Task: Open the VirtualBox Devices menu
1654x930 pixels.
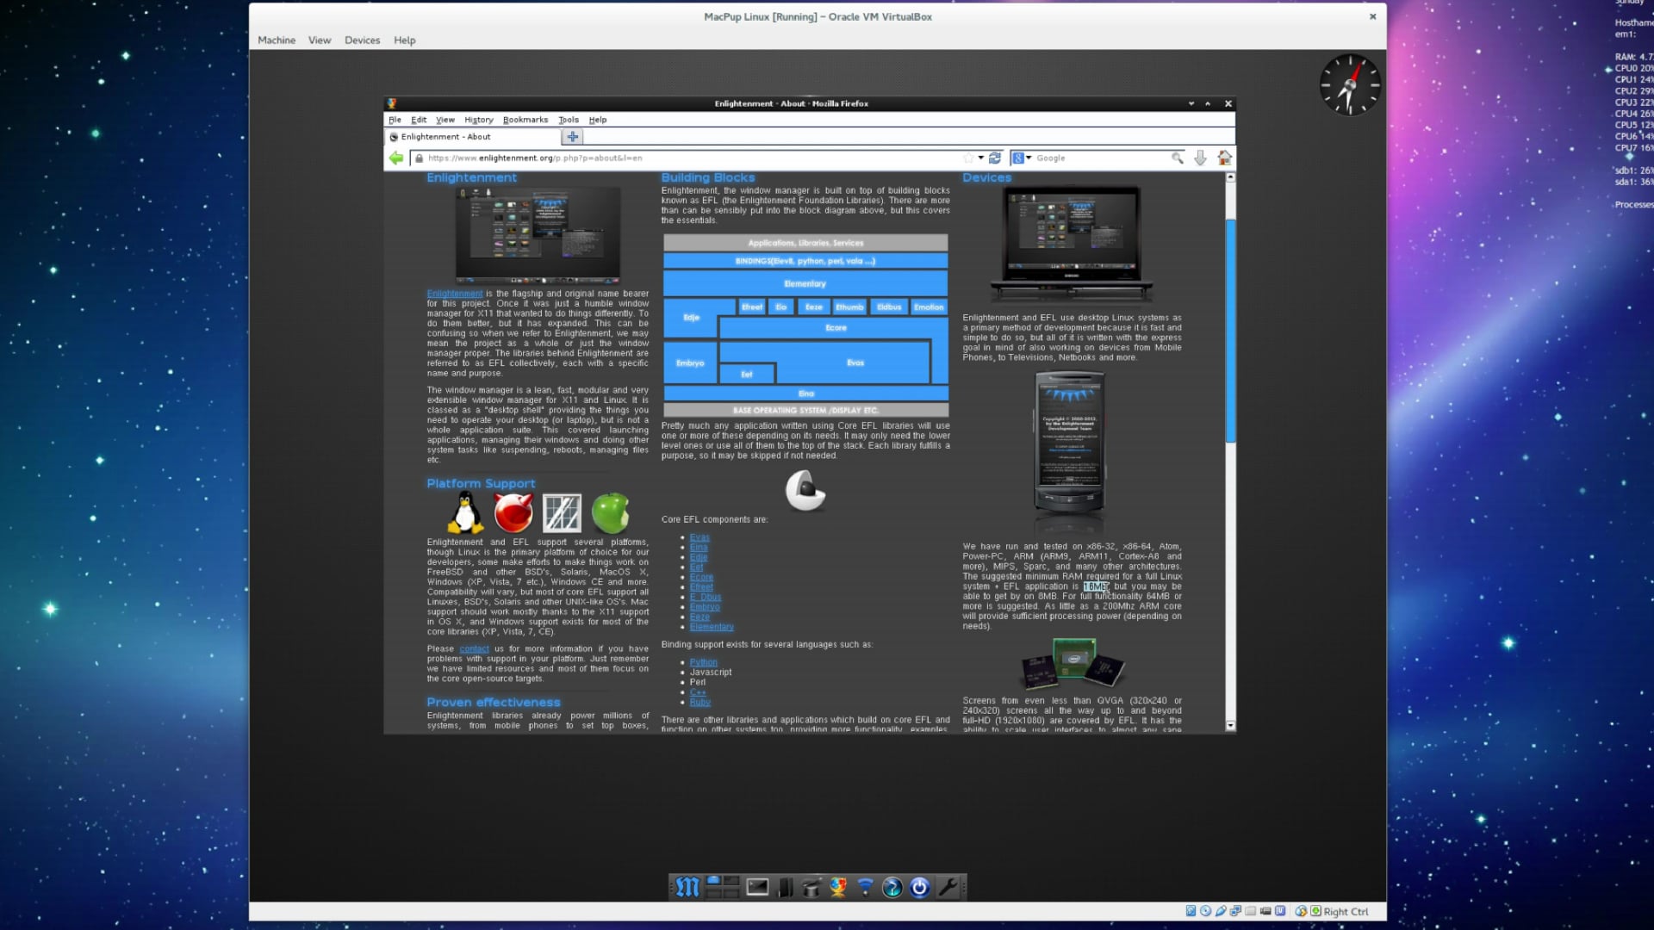Action: pyautogui.click(x=362, y=40)
